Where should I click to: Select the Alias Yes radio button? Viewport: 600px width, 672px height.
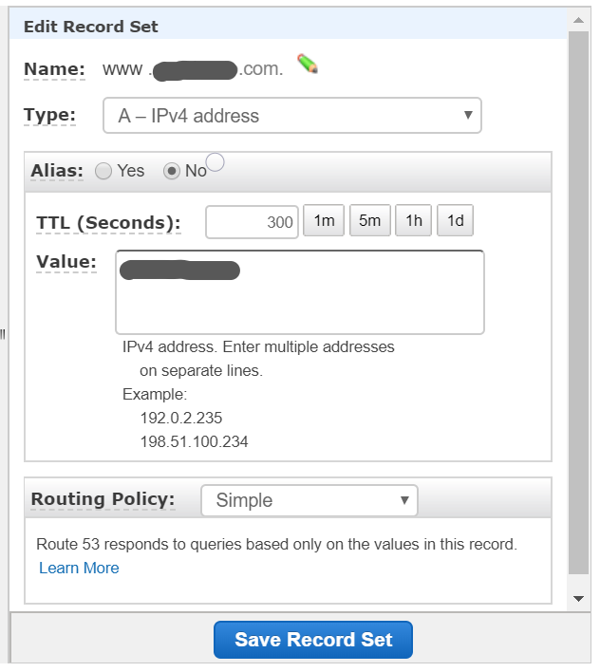[103, 171]
